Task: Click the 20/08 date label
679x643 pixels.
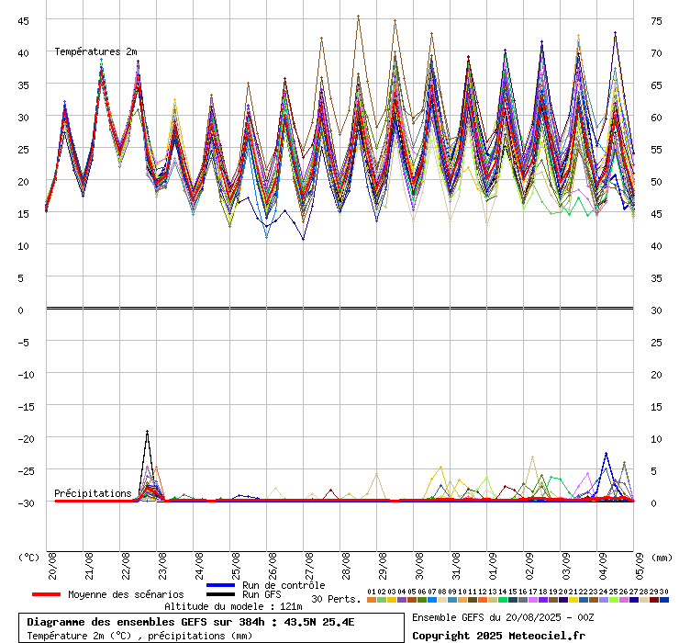Action: 52,566
